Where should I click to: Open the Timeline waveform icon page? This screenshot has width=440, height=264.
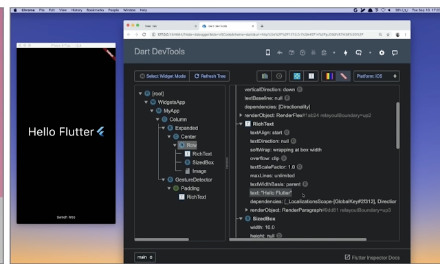(280, 52)
